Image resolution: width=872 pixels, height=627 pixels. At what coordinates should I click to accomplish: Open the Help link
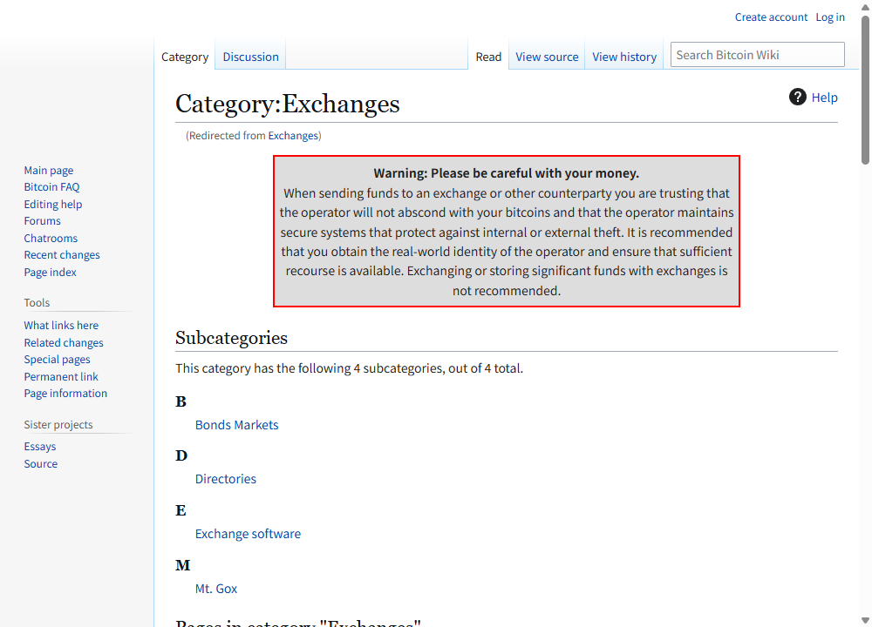coord(824,98)
